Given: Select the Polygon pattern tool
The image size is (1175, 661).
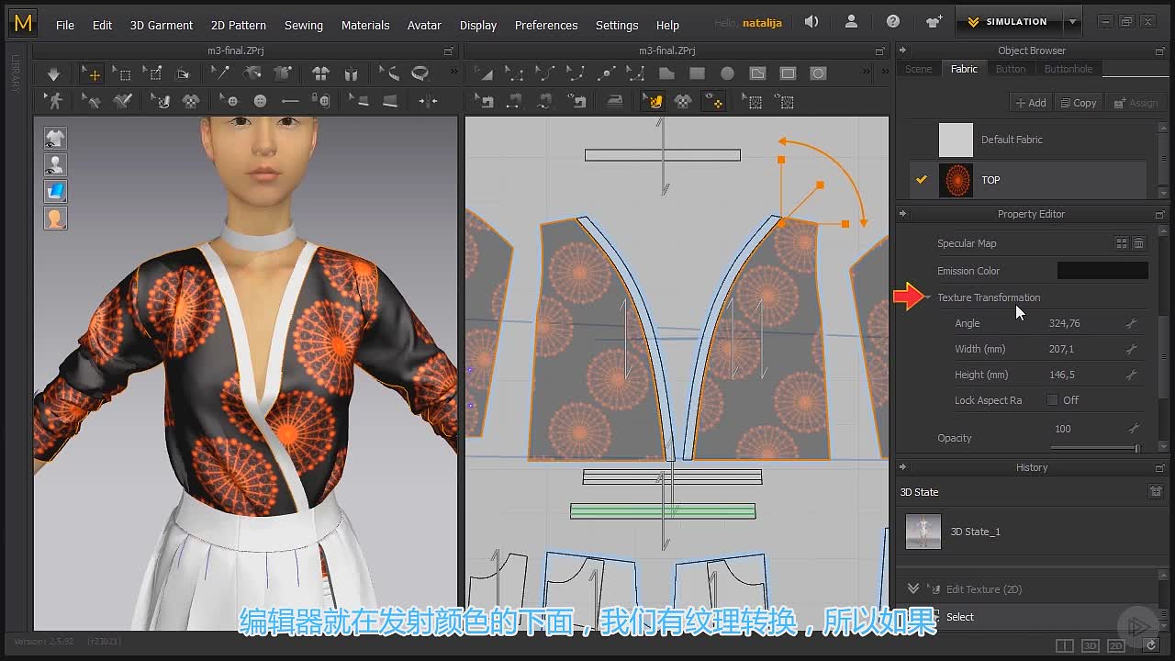Looking at the screenshot, I should [x=666, y=73].
